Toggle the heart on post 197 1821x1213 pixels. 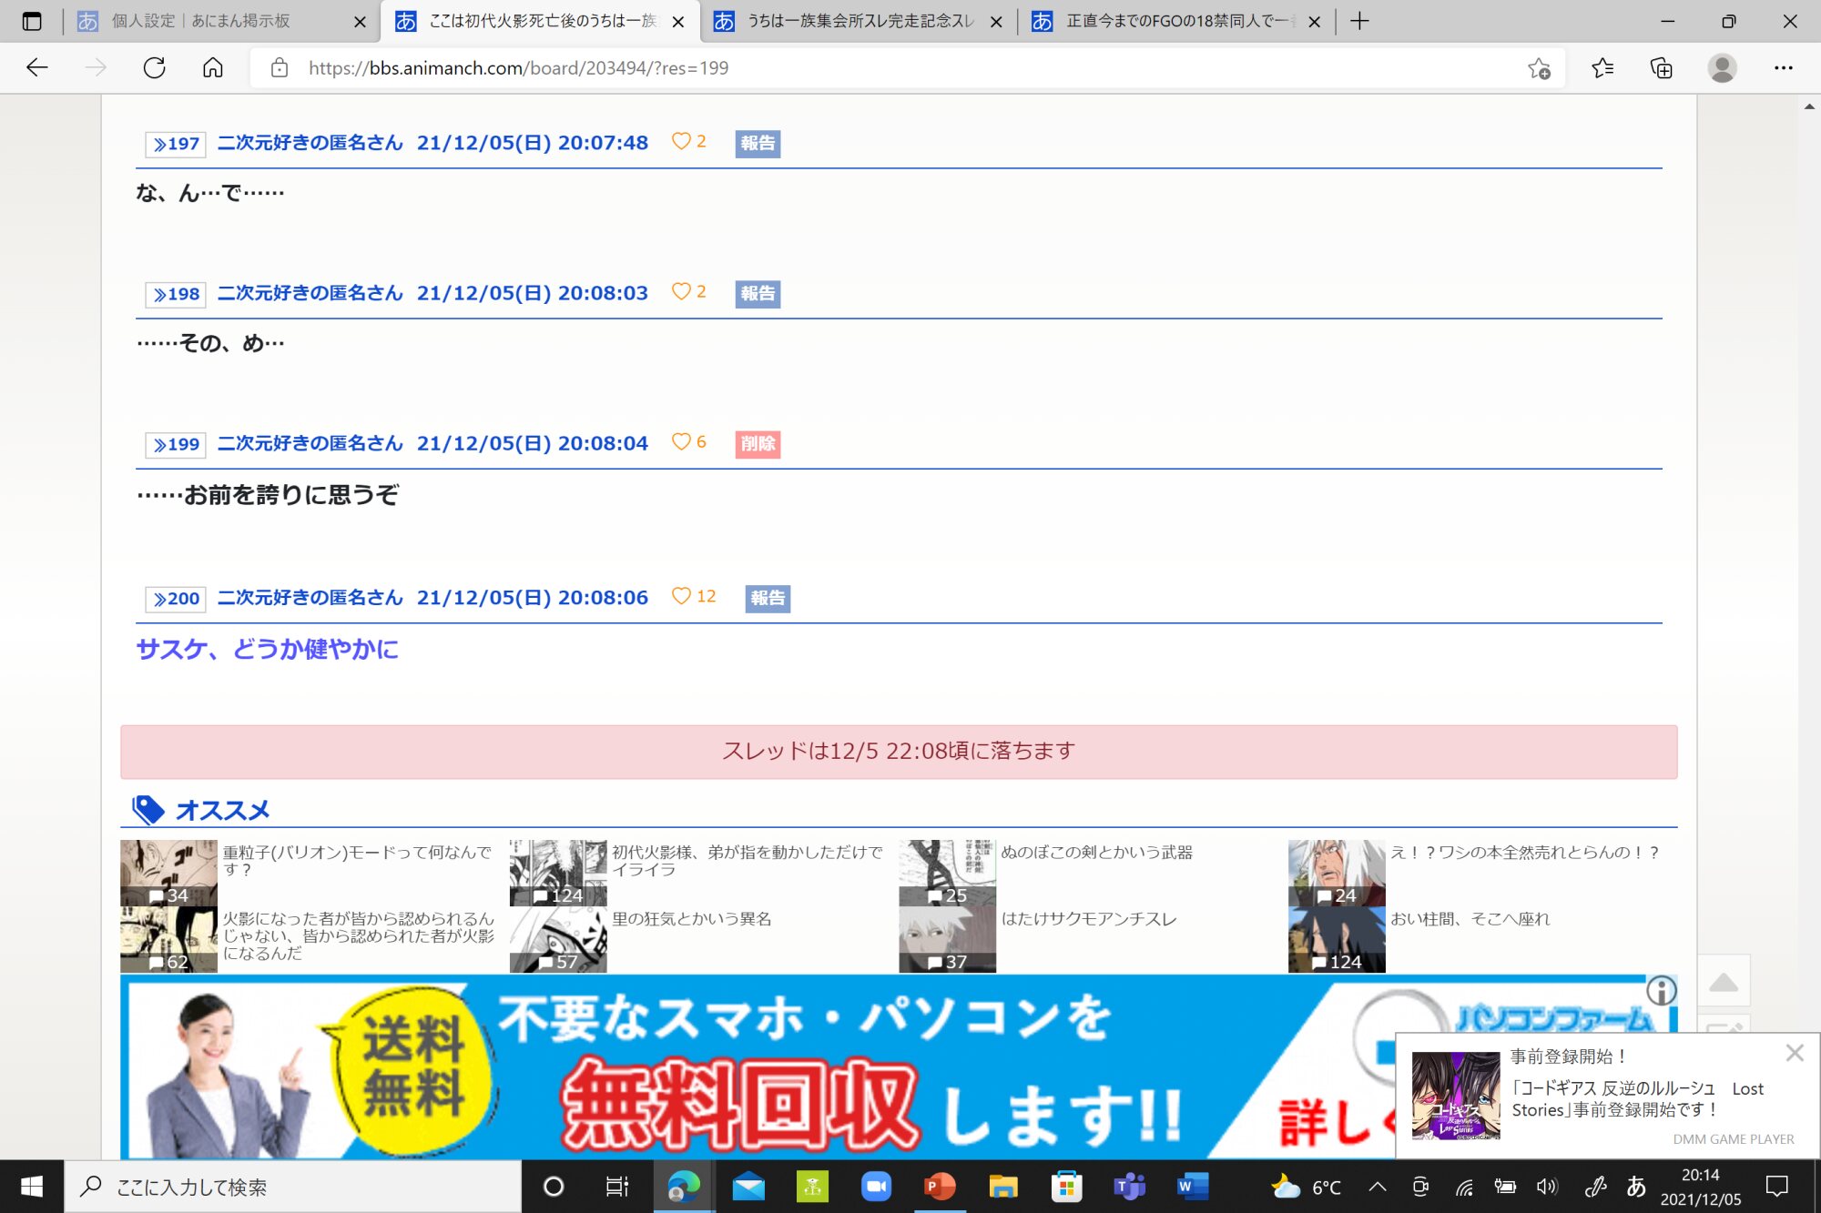[x=680, y=141]
